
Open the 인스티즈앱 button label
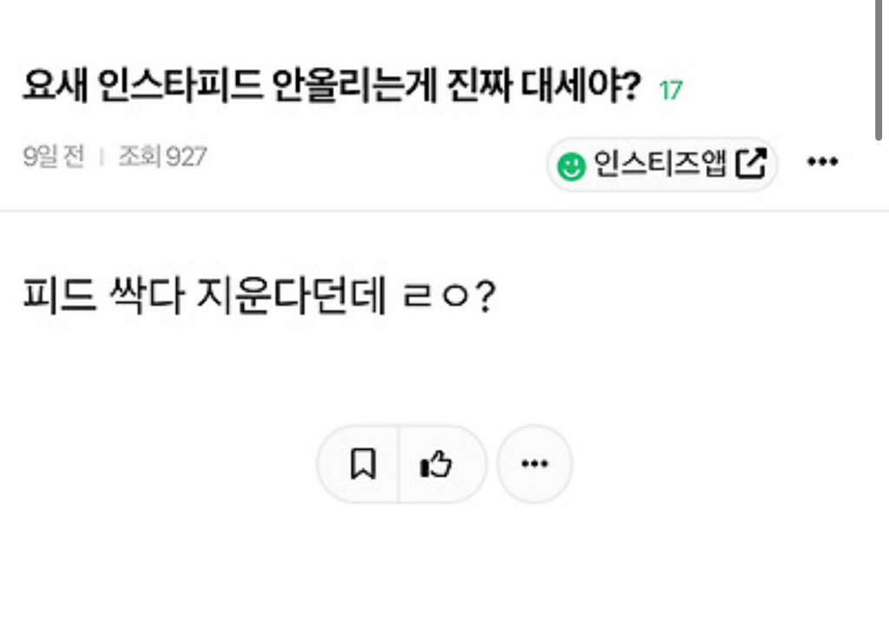tap(660, 163)
